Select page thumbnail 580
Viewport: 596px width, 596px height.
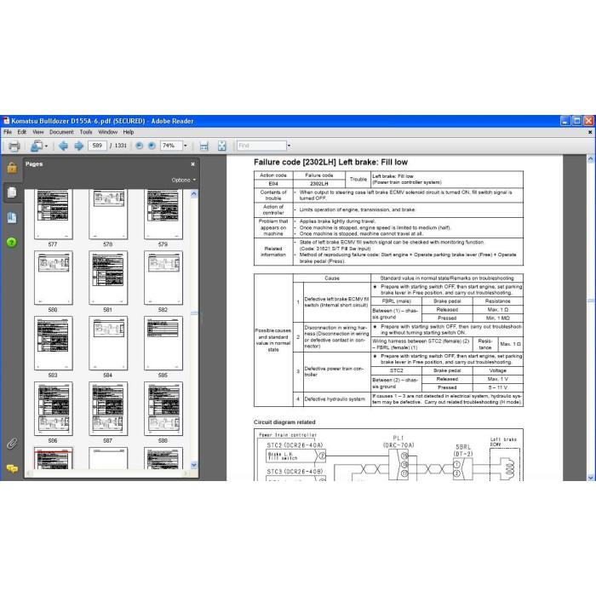click(53, 278)
